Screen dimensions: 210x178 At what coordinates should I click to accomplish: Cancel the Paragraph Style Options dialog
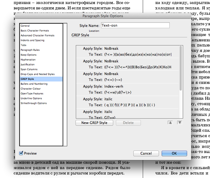pyautogui.click(x=146, y=153)
